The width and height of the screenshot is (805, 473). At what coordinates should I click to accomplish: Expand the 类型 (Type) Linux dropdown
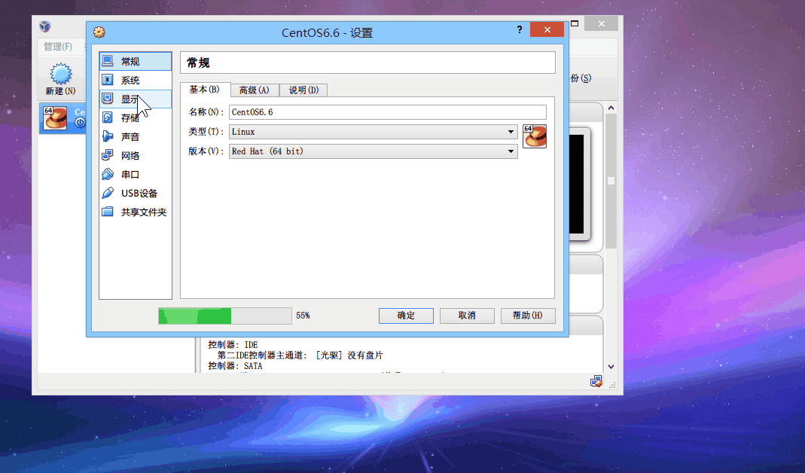click(374, 132)
